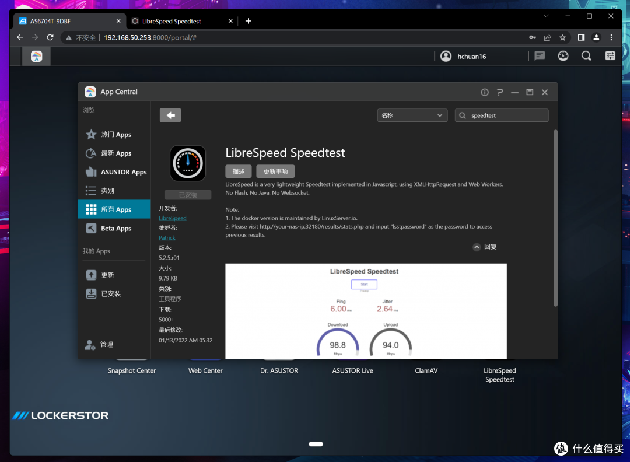Open the system activity monitor gauge icon
This screenshot has height=462, width=630.
[563, 56]
